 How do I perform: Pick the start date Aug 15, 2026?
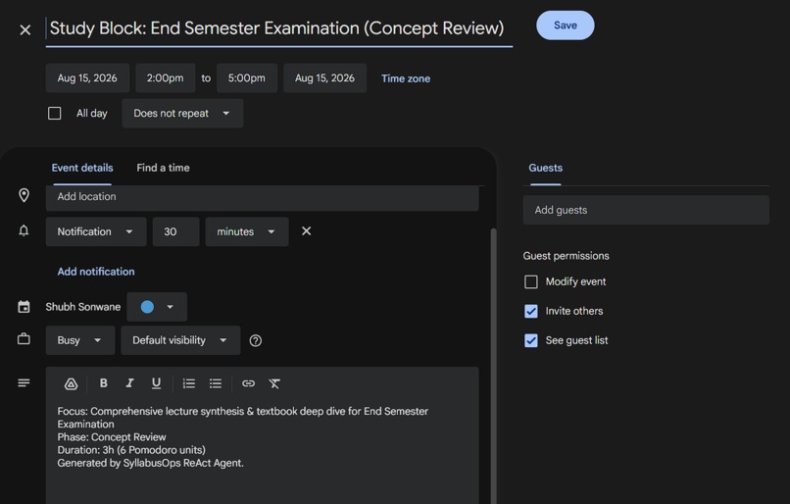click(x=87, y=78)
